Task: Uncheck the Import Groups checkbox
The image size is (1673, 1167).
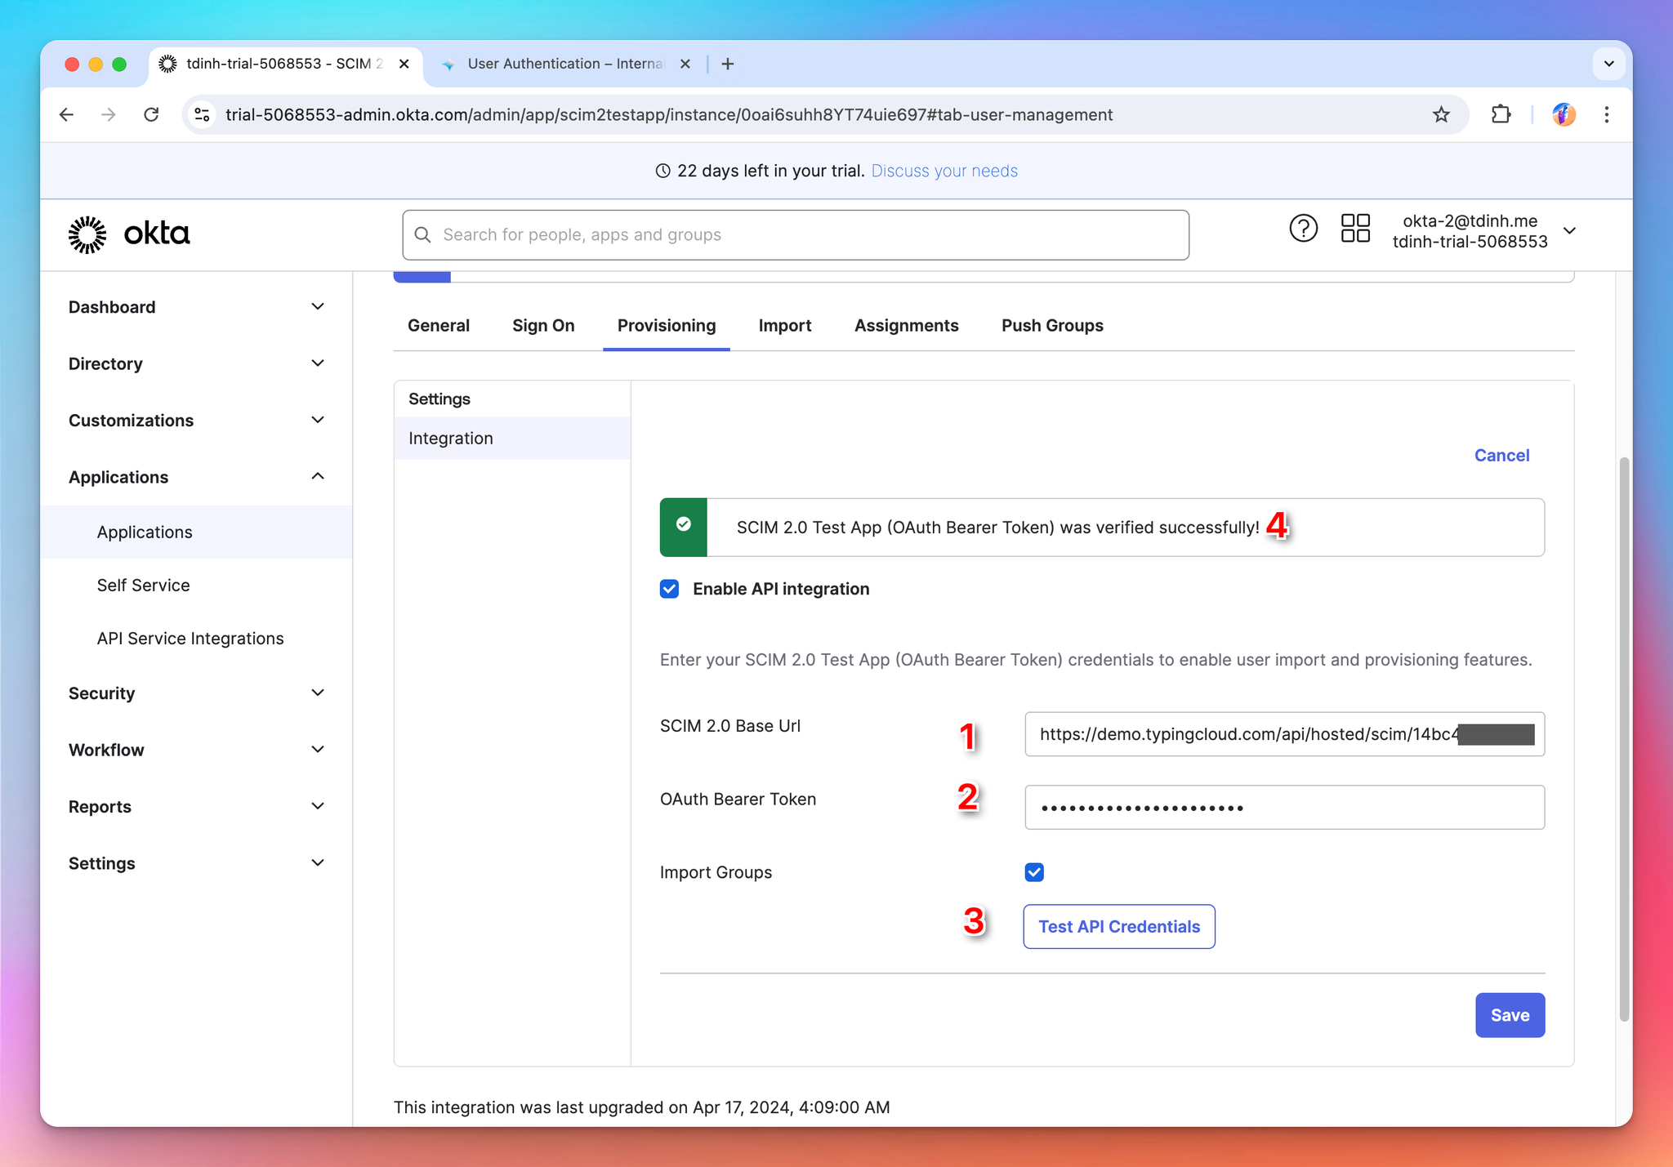Action: coord(1034,872)
